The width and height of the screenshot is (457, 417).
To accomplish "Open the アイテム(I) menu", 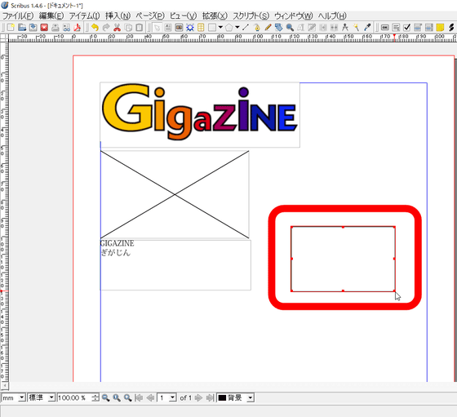I will point(85,16).
